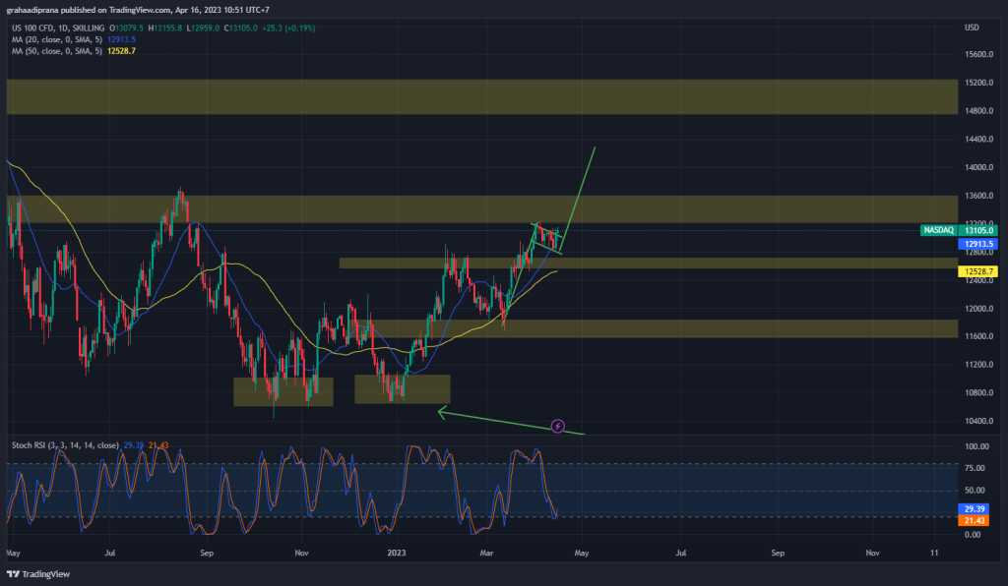Click the 10800.0 price axis label
This screenshot has height=586, width=1008.
pyautogui.click(x=979, y=393)
